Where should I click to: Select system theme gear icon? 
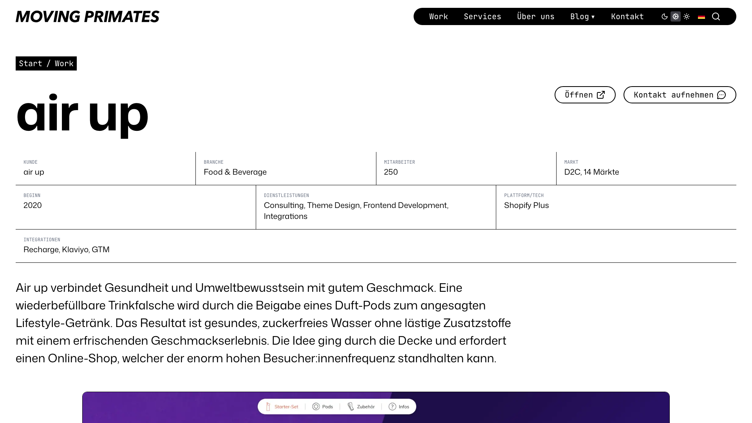[x=676, y=16]
